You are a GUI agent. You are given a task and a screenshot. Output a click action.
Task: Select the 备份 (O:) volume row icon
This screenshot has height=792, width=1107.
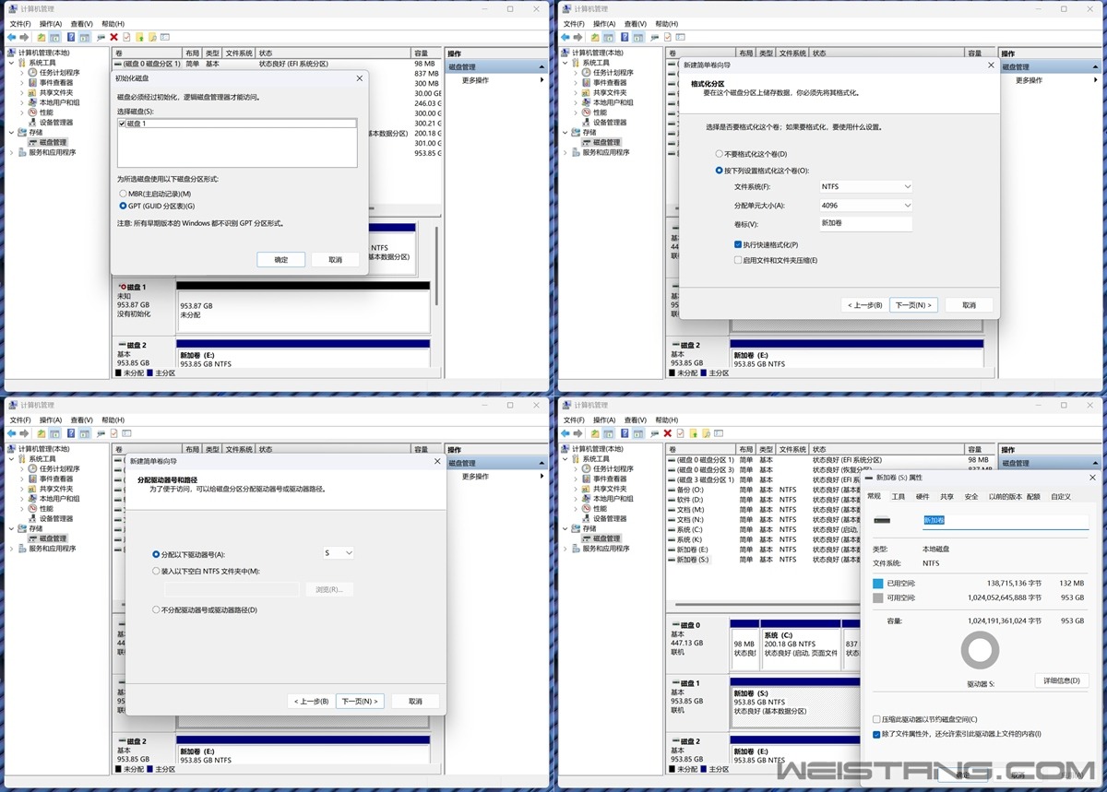672,490
